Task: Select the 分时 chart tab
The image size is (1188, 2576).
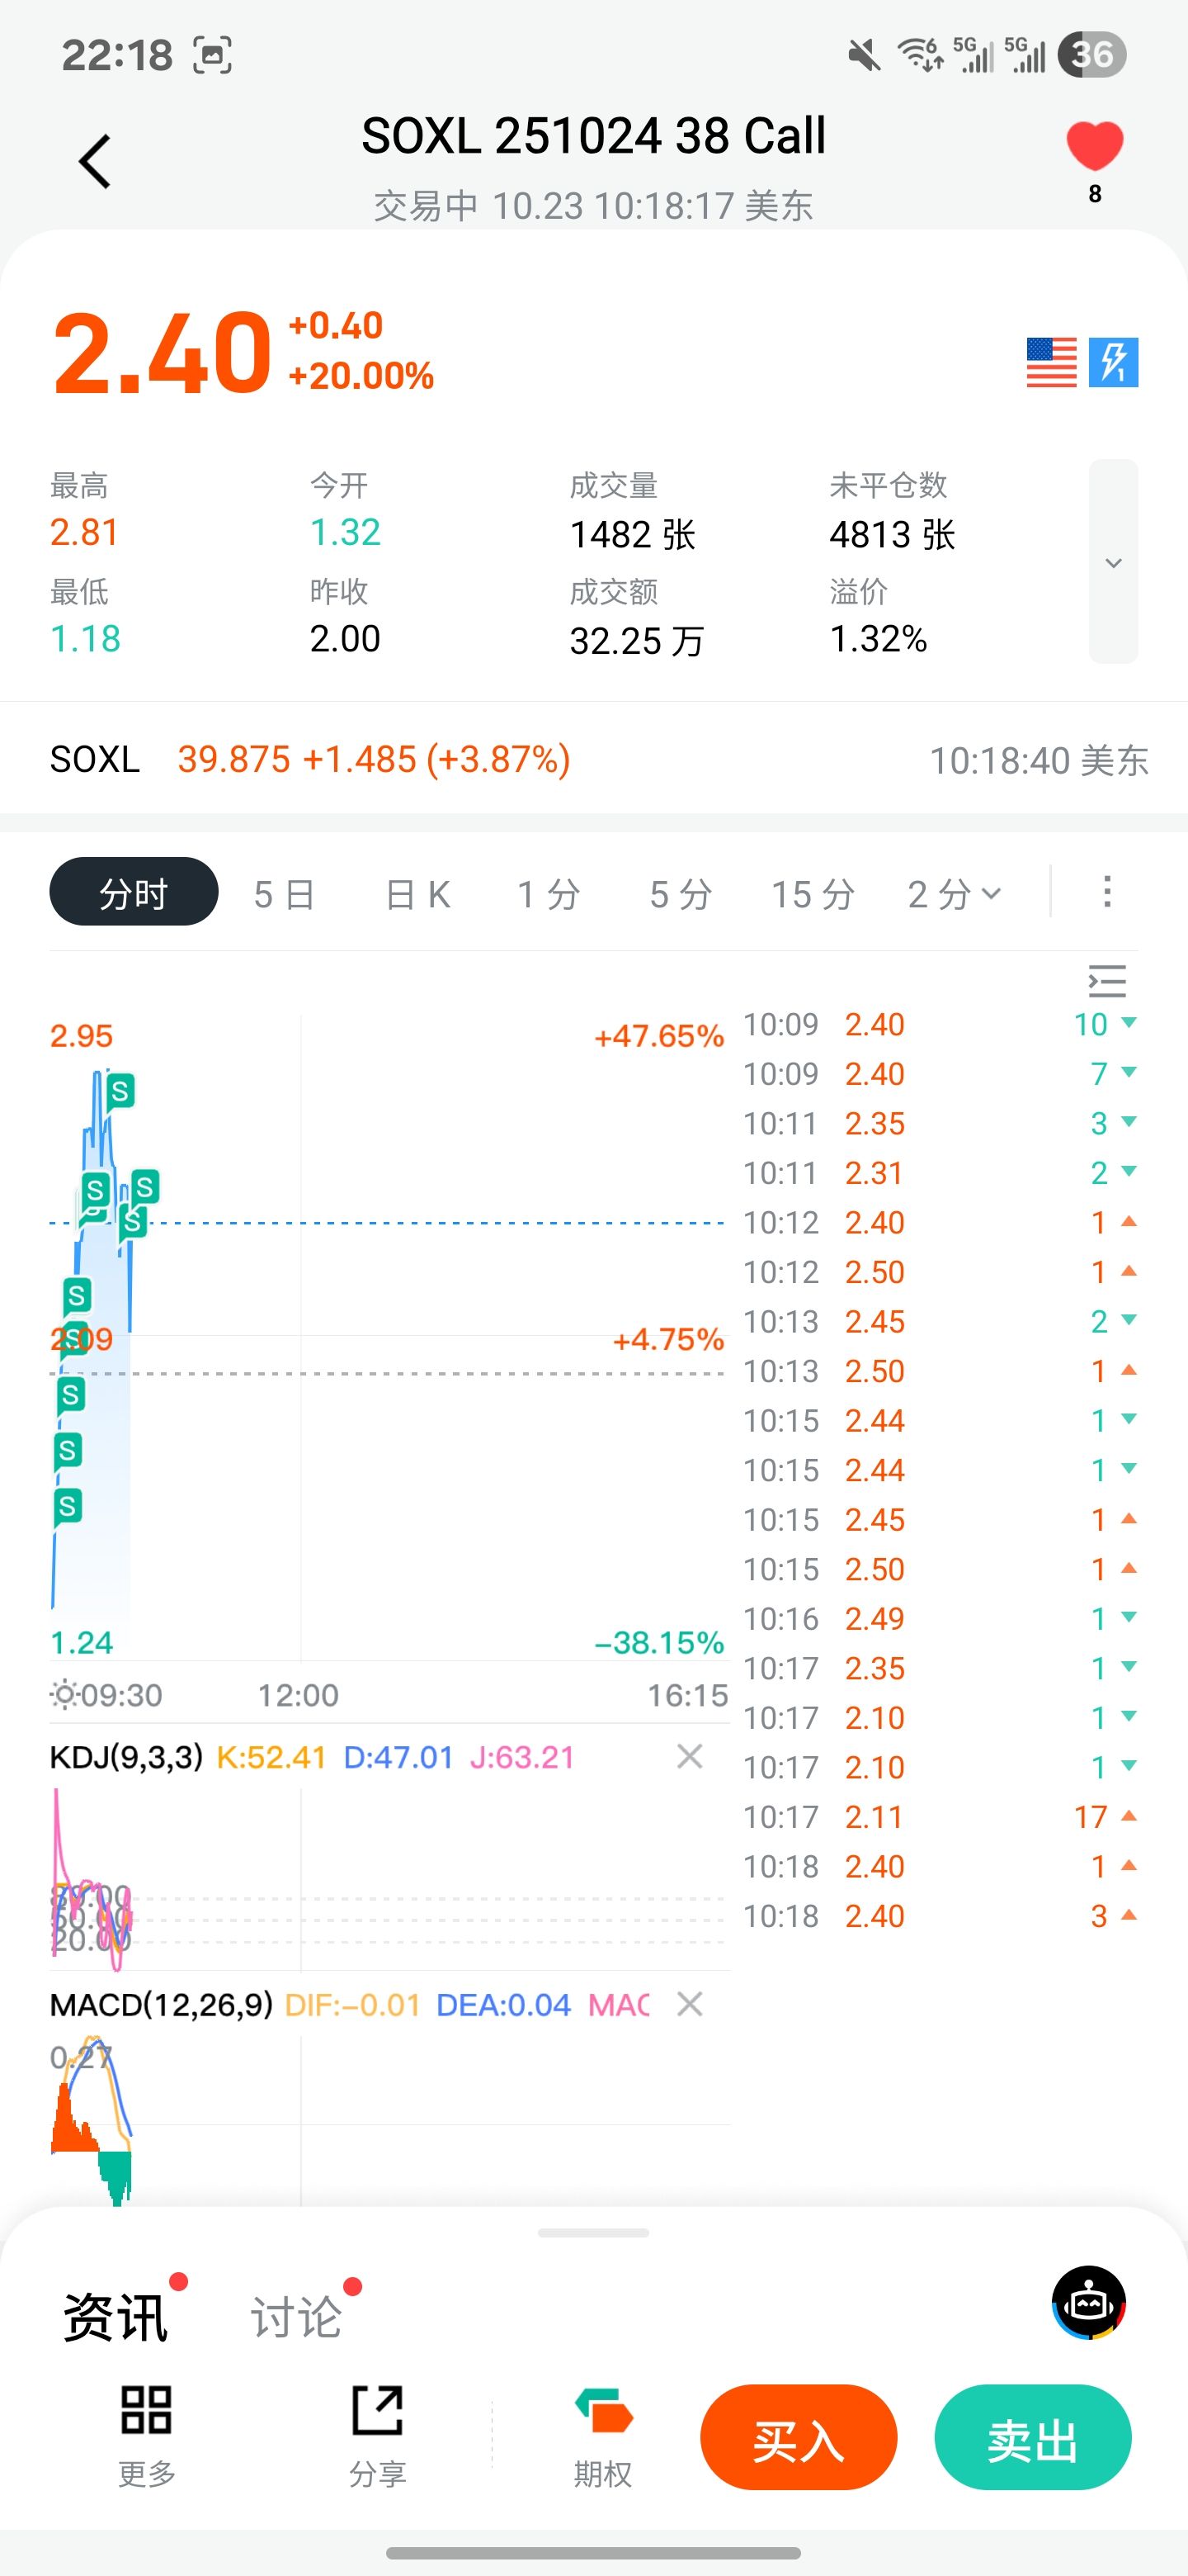Action: [133, 893]
